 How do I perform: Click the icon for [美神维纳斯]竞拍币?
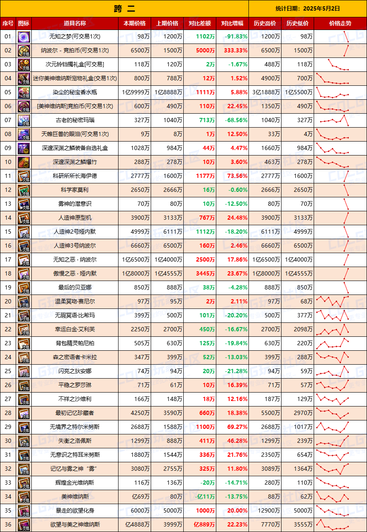coord(24,106)
